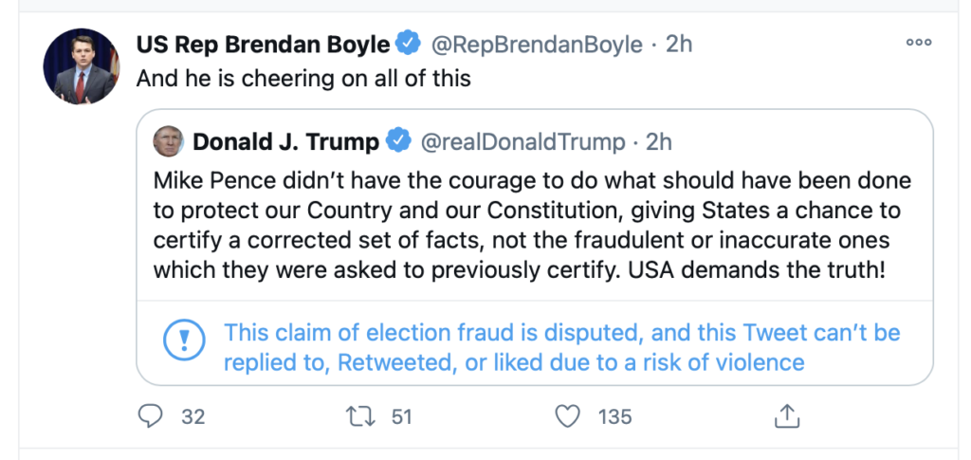Click the share upload icon
971x460 pixels.
tap(786, 416)
